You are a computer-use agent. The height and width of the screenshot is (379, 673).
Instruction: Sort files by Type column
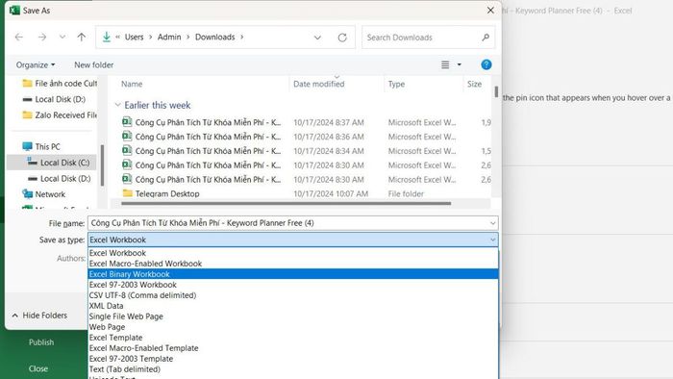(x=396, y=84)
